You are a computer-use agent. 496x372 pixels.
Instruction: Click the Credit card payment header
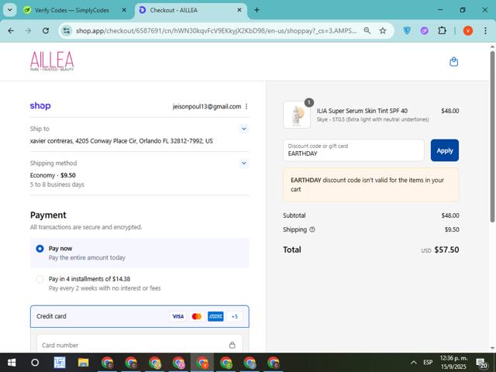coord(139,316)
